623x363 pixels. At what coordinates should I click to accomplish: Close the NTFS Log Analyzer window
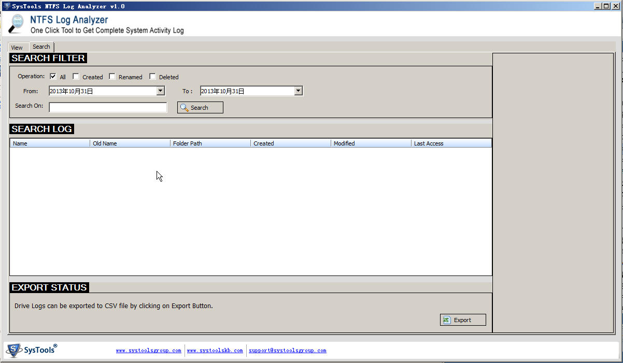pyautogui.click(x=615, y=6)
